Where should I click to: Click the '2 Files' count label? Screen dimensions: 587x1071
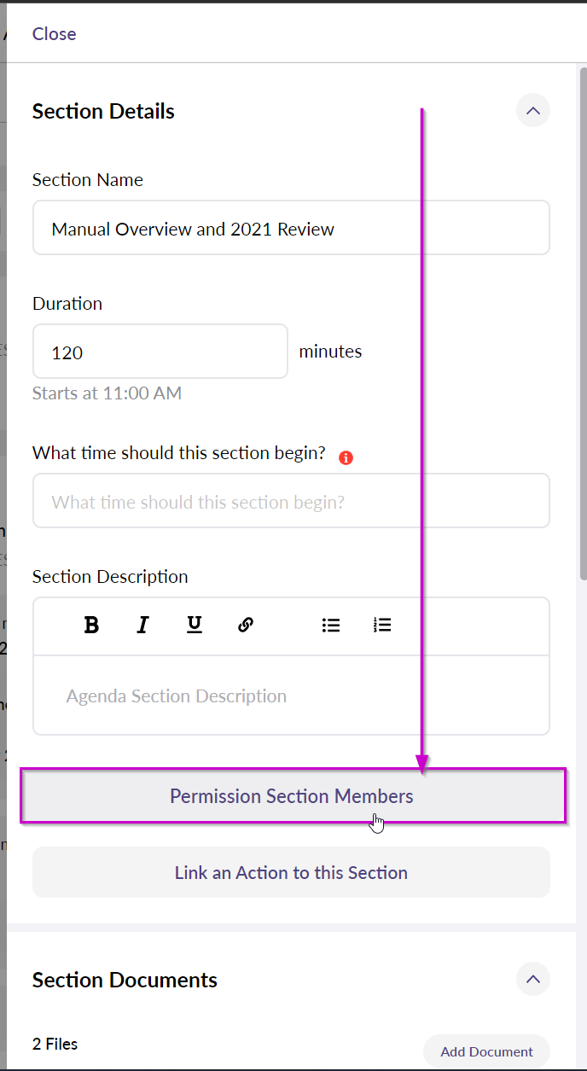click(x=55, y=1044)
